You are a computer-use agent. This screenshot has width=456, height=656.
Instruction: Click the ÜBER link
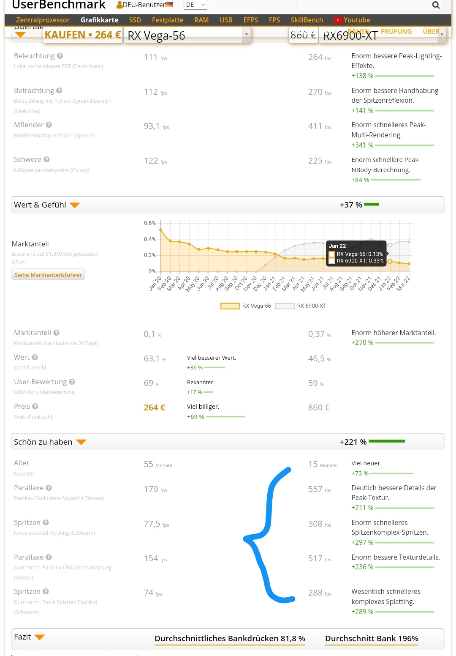tap(431, 31)
